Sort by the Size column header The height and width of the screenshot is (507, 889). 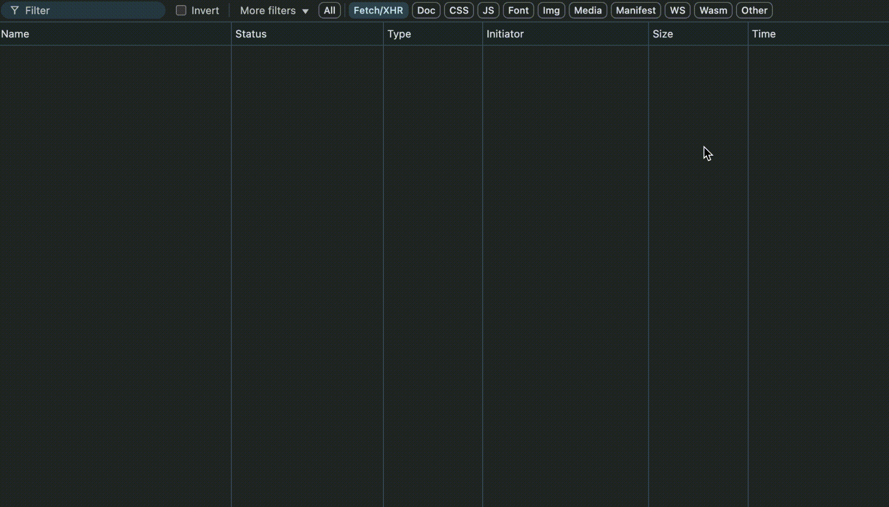tap(698, 34)
